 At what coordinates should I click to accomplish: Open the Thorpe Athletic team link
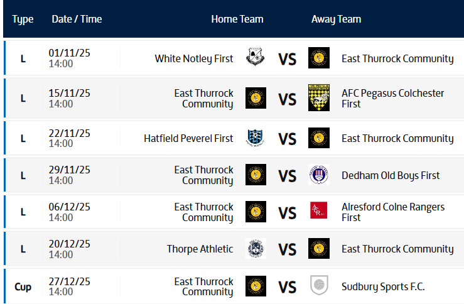[x=200, y=249]
